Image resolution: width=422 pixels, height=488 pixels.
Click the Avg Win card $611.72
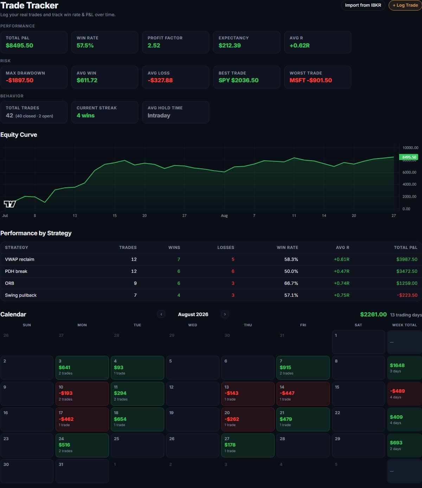tap(105, 77)
